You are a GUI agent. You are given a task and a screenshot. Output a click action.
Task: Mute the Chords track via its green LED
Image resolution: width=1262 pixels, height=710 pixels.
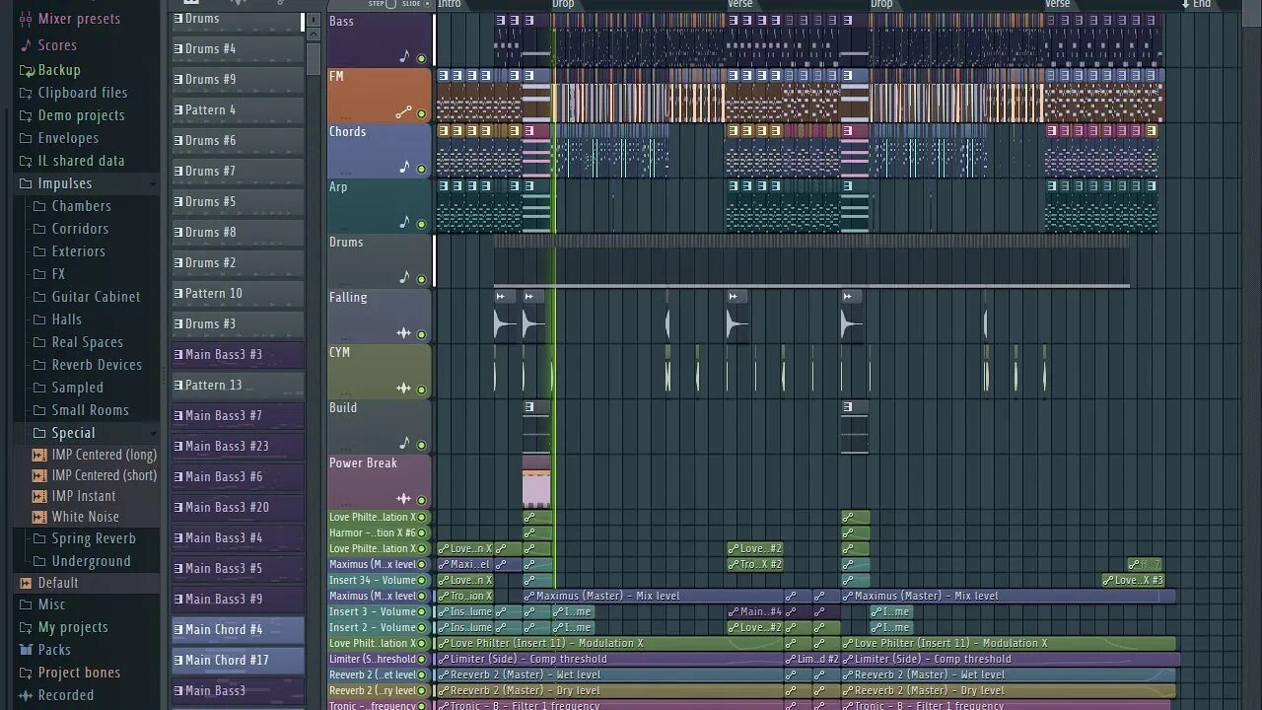421,169
